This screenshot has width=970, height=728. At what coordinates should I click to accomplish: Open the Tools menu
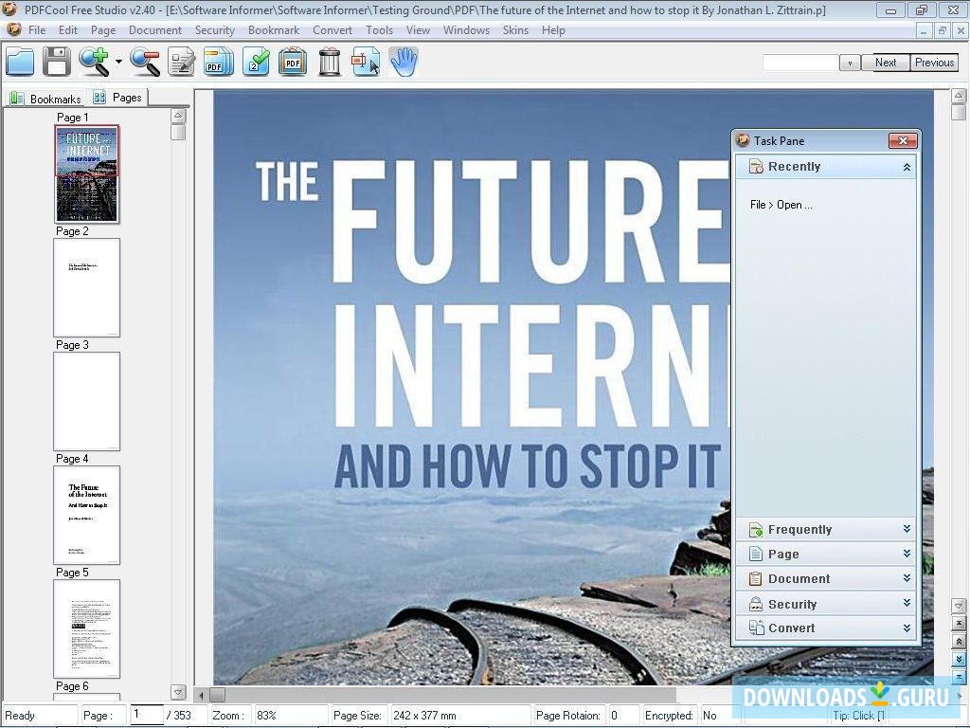point(379,29)
